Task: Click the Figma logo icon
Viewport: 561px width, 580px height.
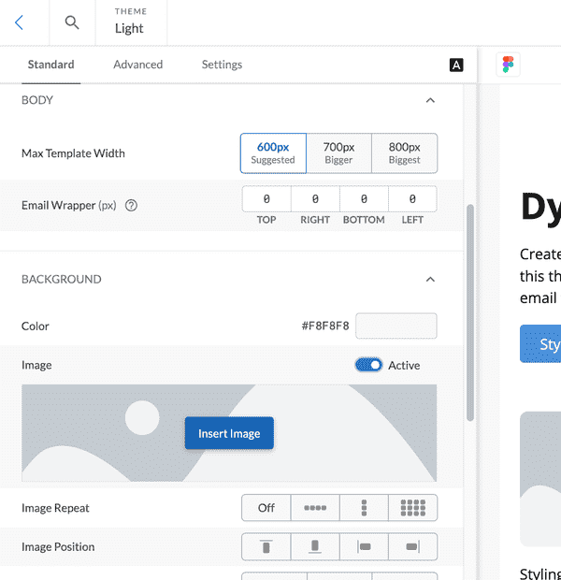Action: click(508, 65)
